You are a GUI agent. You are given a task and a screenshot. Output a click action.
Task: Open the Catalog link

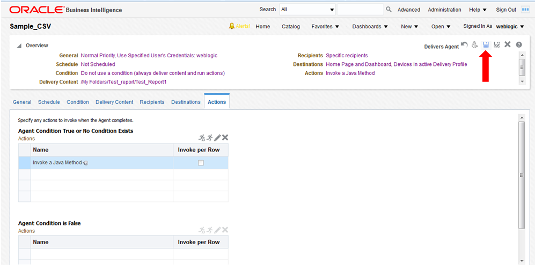pyautogui.click(x=291, y=26)
